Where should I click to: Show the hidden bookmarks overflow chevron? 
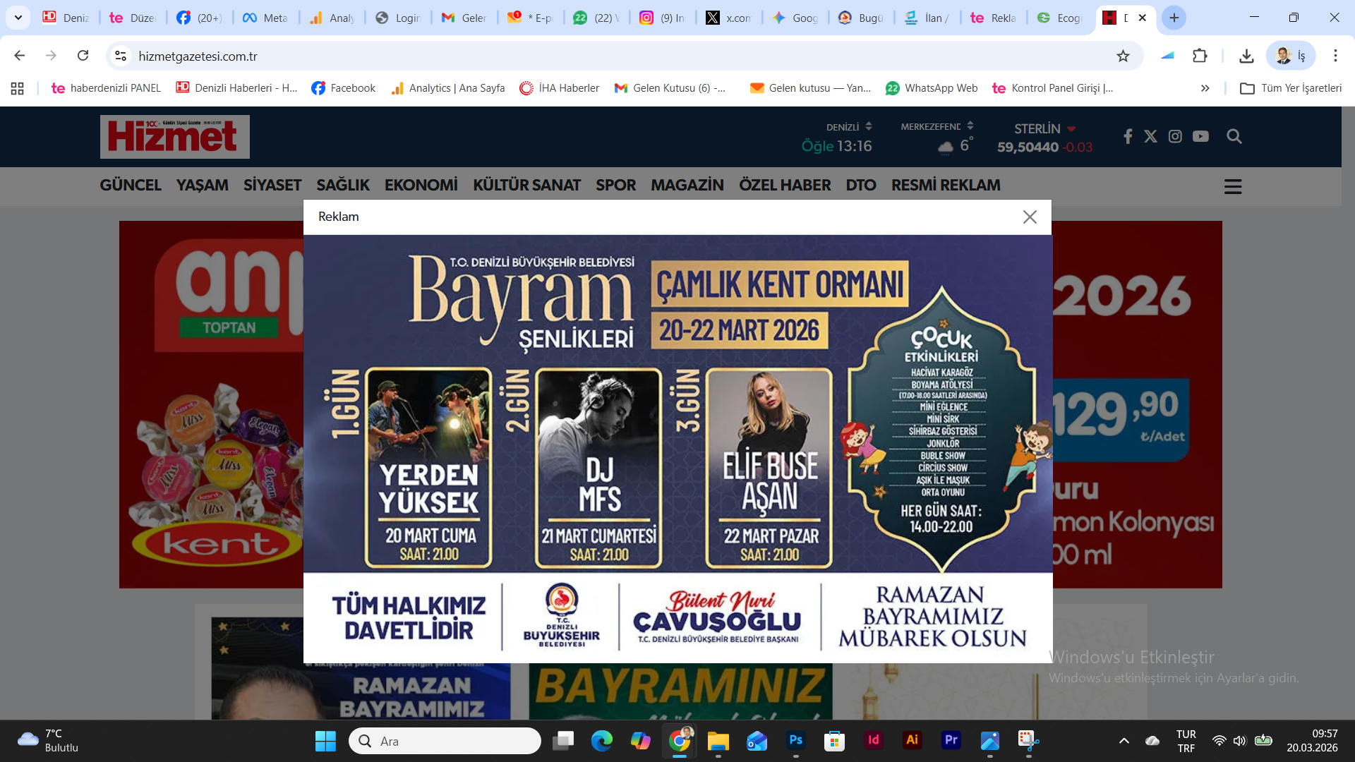1205,88
